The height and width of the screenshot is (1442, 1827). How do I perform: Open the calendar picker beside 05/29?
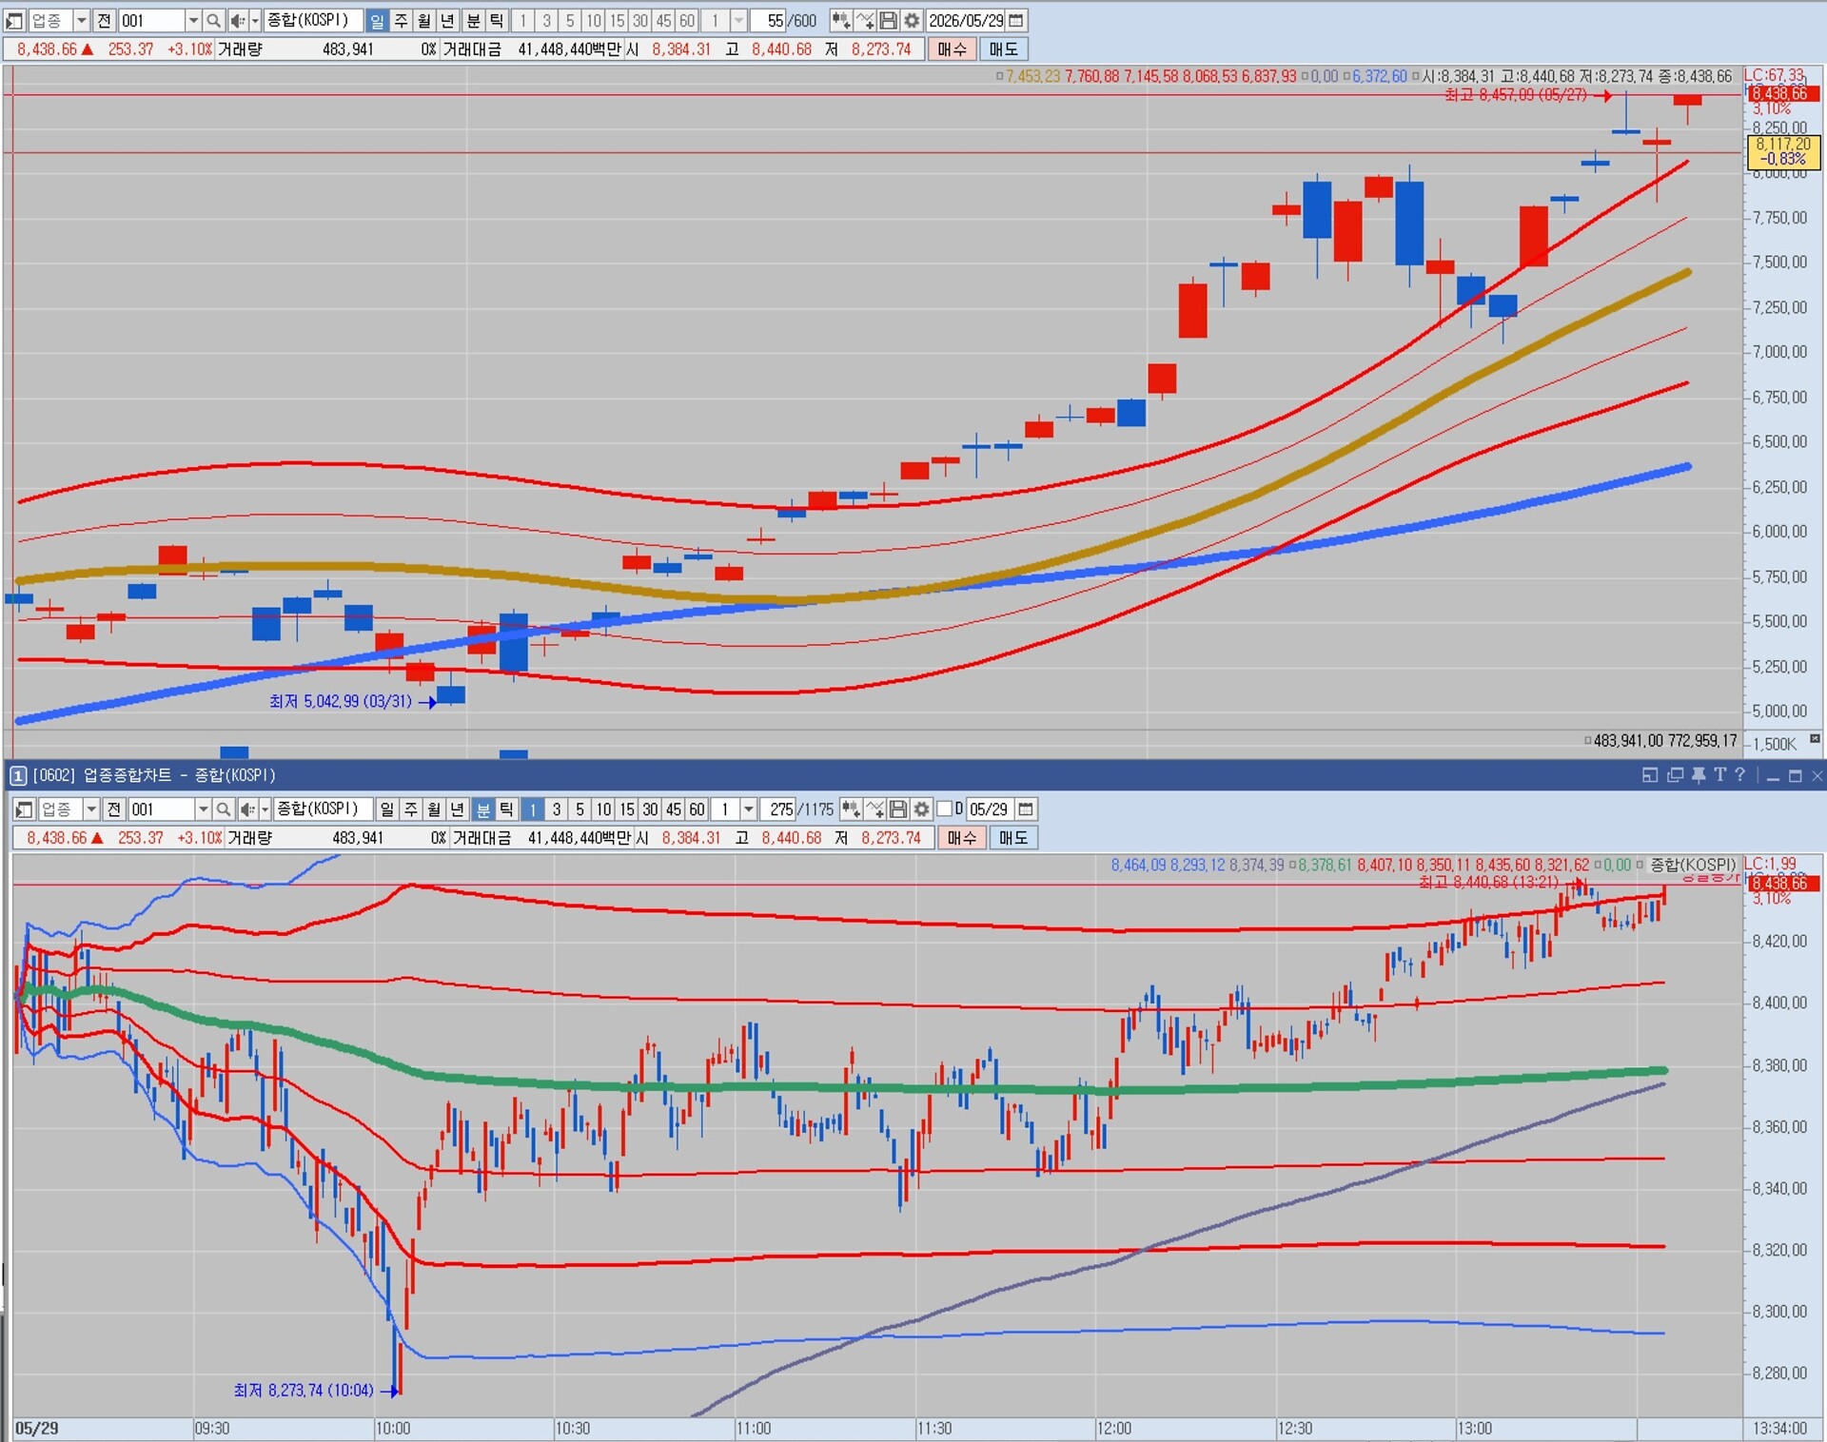point(1026,809)
